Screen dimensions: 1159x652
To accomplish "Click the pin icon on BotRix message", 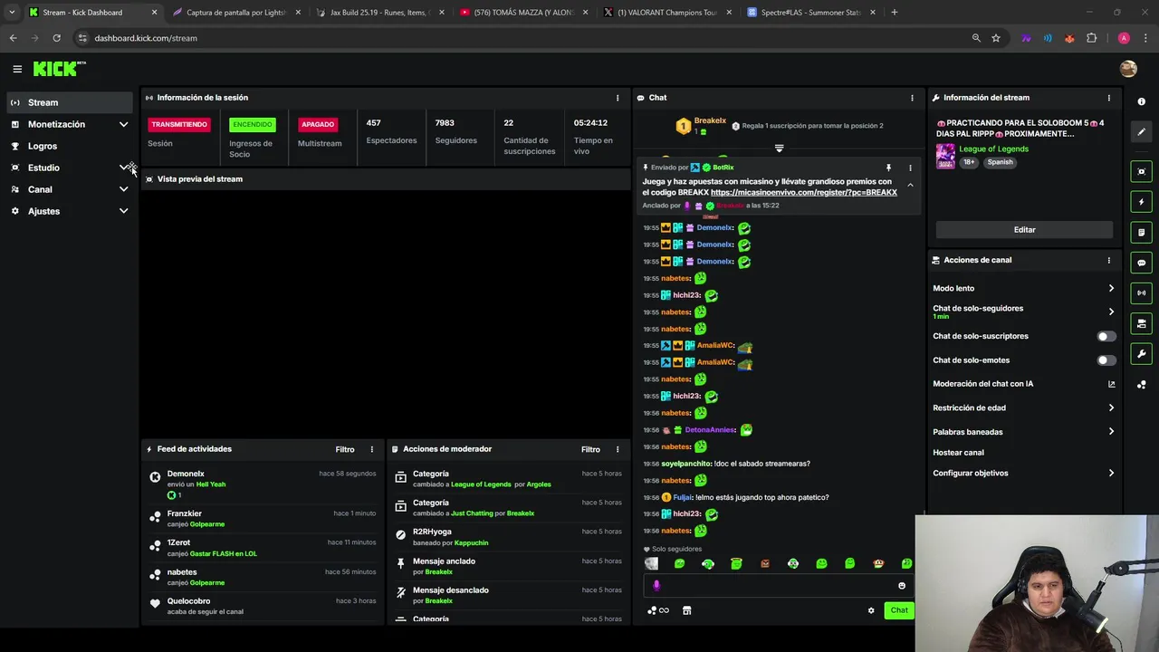I will (x=888, y=168).
